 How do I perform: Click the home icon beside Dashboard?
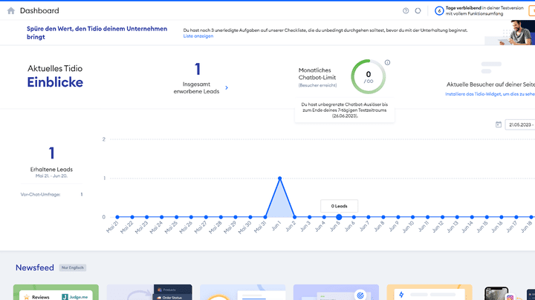10,11
